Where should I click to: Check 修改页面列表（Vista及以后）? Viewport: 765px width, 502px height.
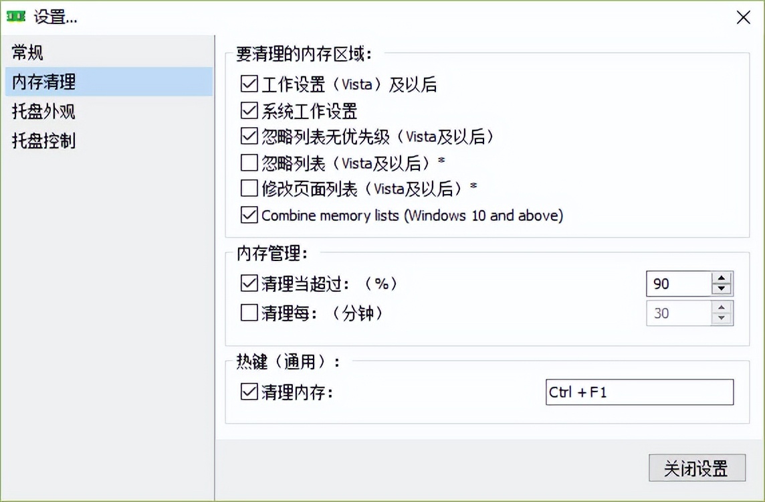pyautogui.click(x=249, y=188)
